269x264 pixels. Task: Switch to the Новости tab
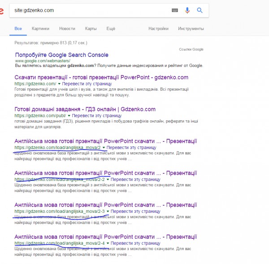67,29
